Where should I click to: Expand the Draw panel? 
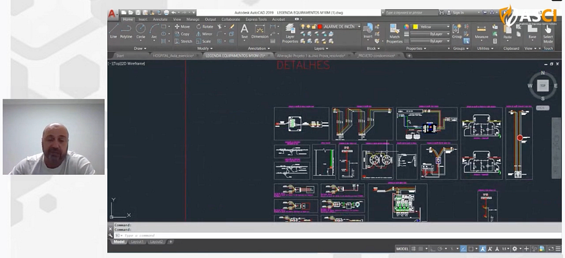point(140,48)
